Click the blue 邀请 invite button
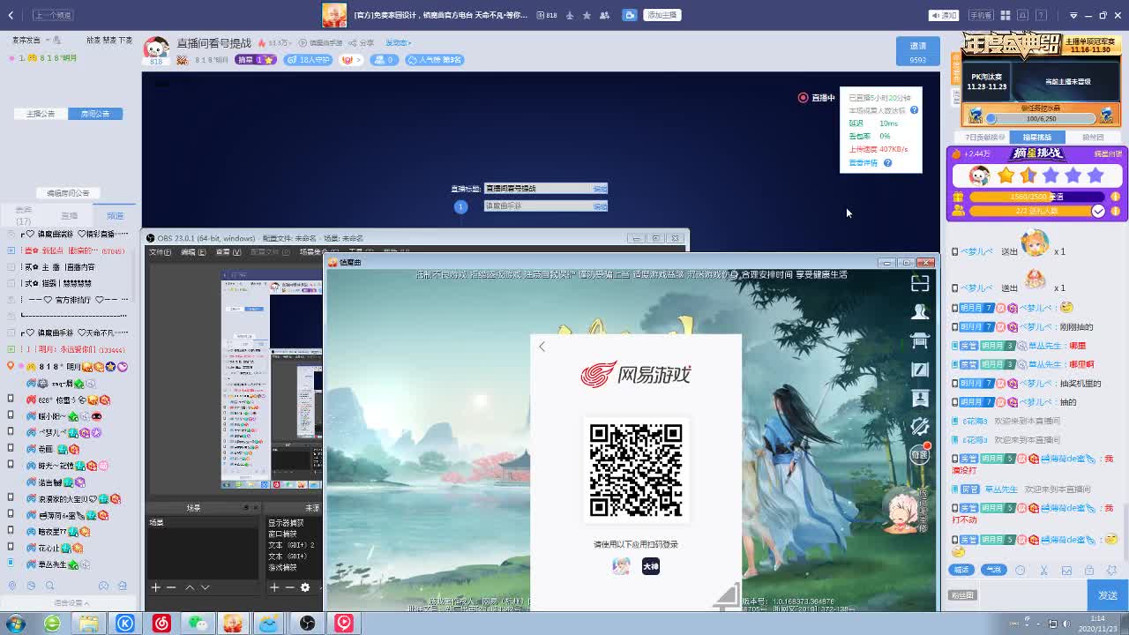1129x635 pixels. [x=918, y=51]
